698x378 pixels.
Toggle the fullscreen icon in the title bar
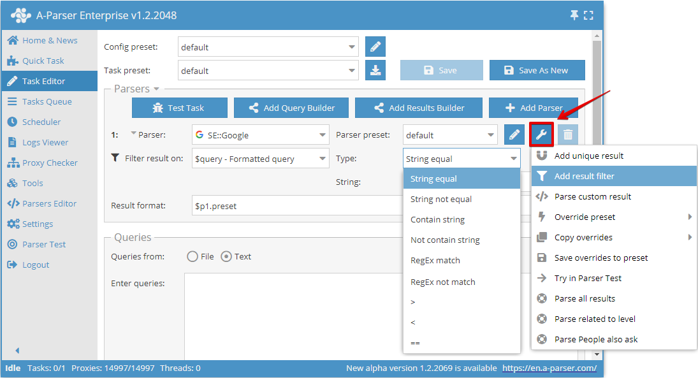tap(588, 15)
